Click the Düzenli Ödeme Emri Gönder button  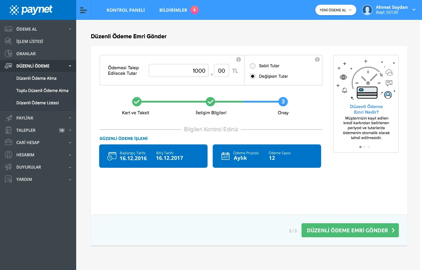pos(350,230)
